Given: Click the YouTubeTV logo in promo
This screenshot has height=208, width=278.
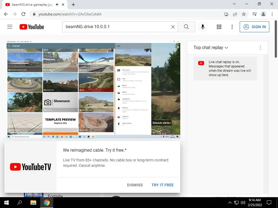Looking at the screenshot, I should point(30,167).
